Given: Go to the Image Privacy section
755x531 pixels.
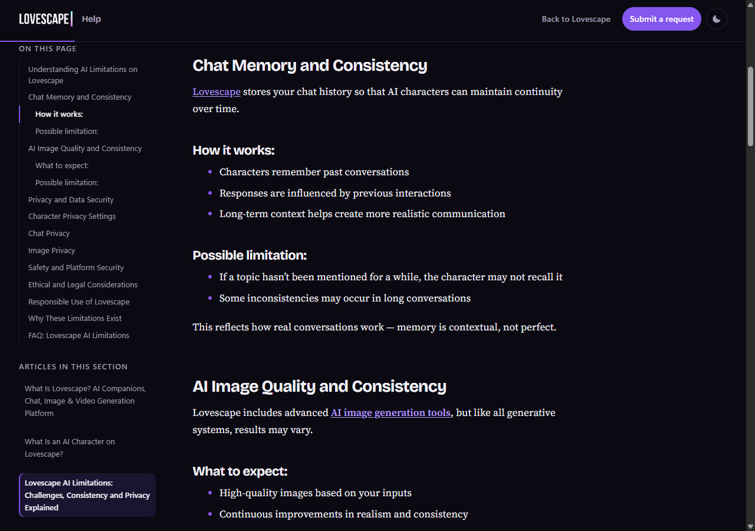Looking at the screenshot, I should 52,250.
